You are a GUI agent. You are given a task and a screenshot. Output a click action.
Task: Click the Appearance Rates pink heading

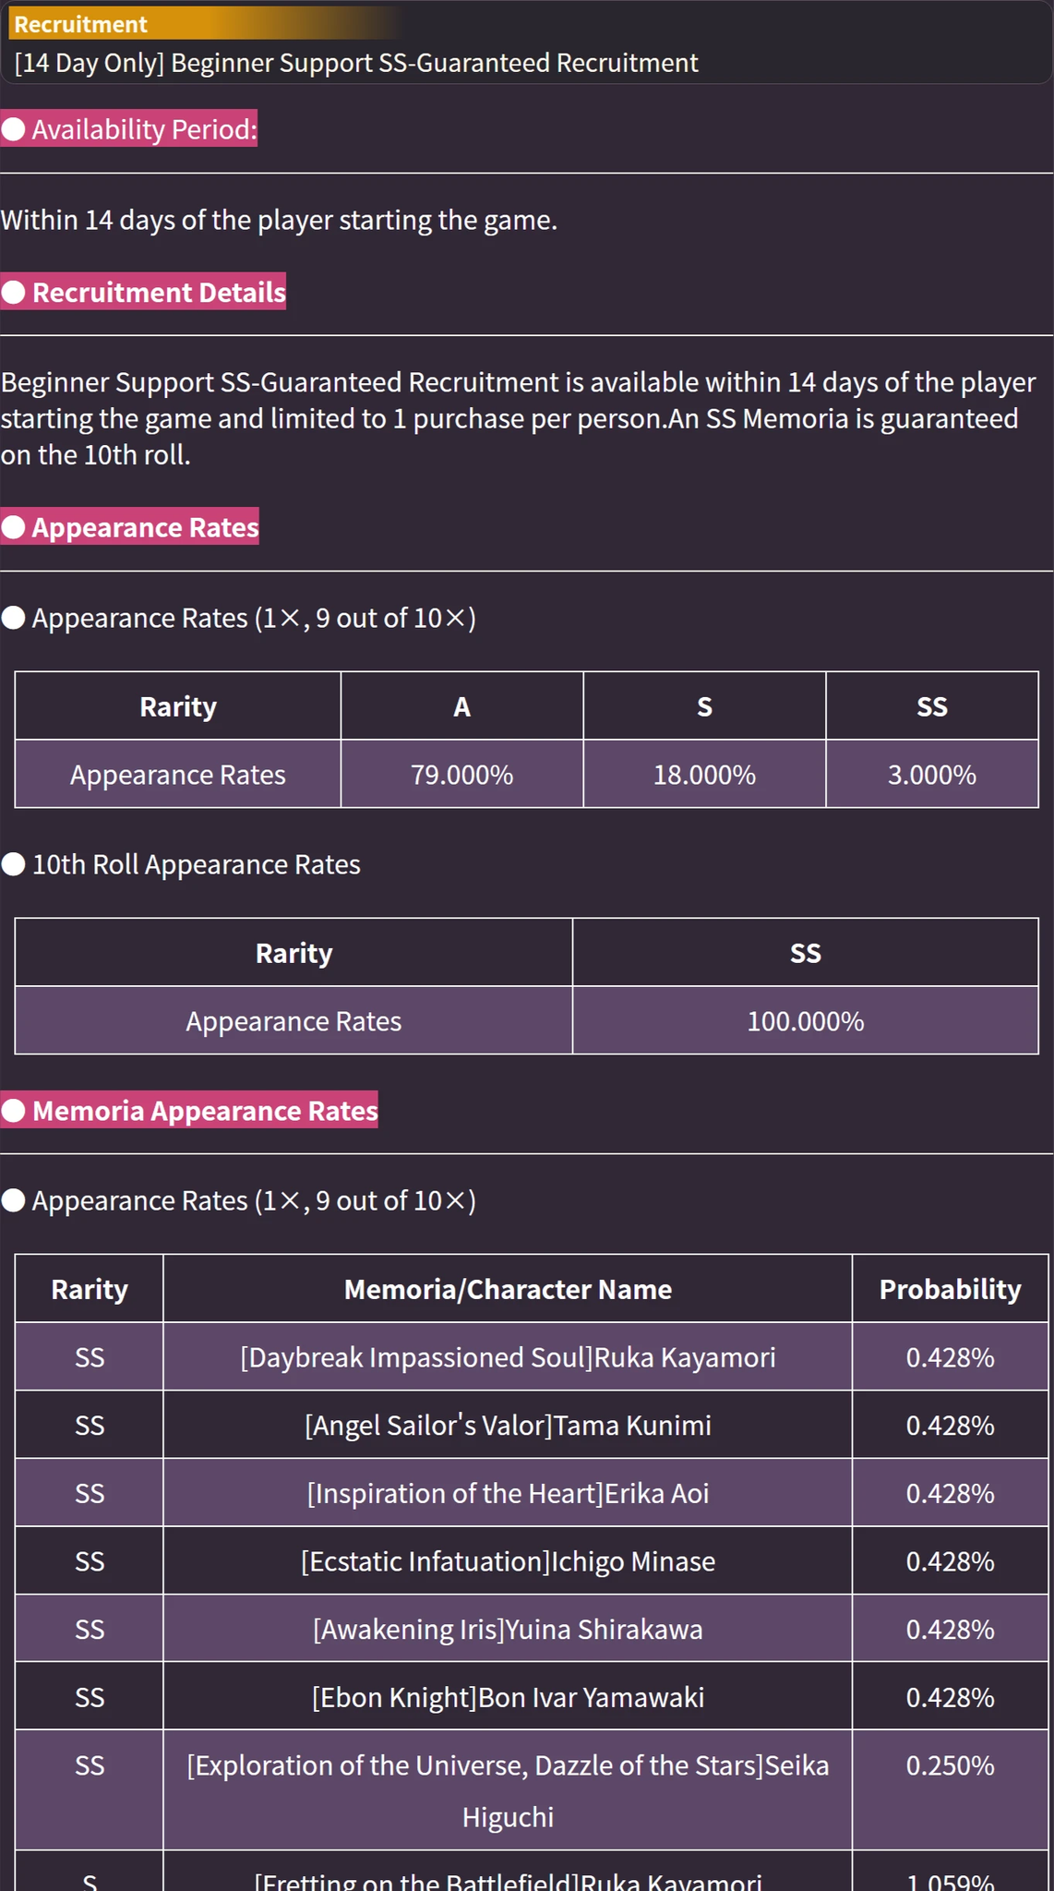[x=145, y=527]
